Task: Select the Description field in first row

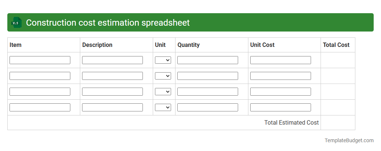Action: pyautogui.click(x=112, y=60)
